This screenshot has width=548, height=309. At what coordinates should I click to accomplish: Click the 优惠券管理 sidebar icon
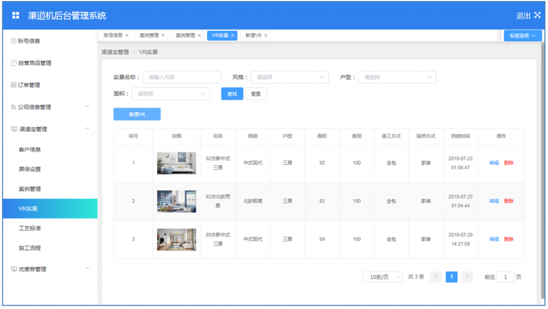14,269
